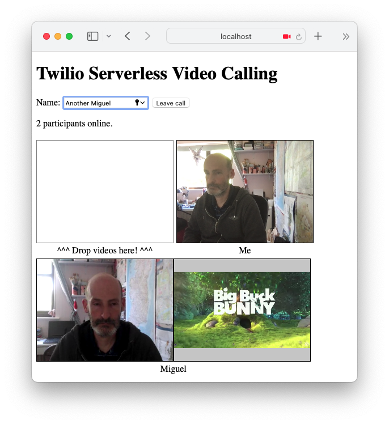Minimize the window with yellow button
389x424 pixels.
[58, 36]
